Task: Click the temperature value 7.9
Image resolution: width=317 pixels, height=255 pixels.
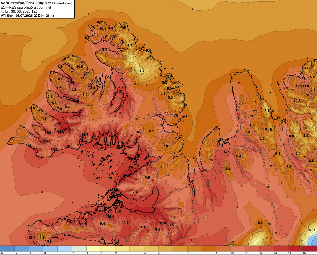Action: [x=60, y=109]
